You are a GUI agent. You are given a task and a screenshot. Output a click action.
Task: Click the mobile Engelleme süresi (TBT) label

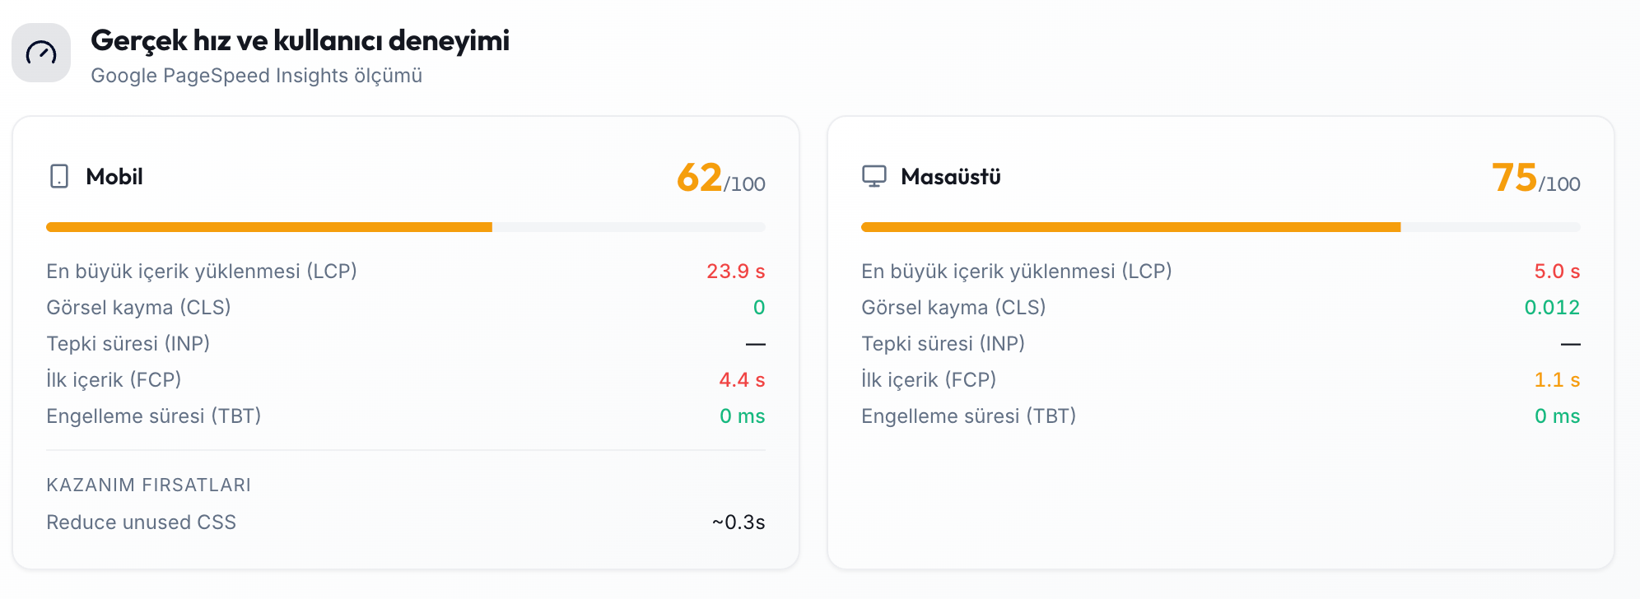[154, 416]
